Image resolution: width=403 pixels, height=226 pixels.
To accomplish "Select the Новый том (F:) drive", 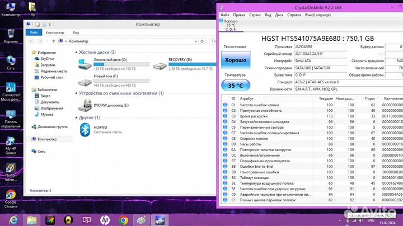I will tap(87, 79).
